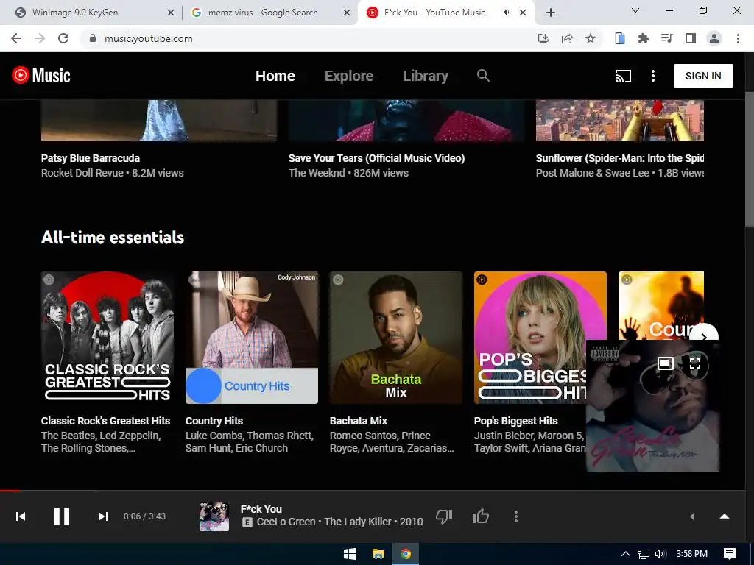Toggle the Chrome side panel
The height and width of the screenshot is (565, 754).
tap(691, 38)
